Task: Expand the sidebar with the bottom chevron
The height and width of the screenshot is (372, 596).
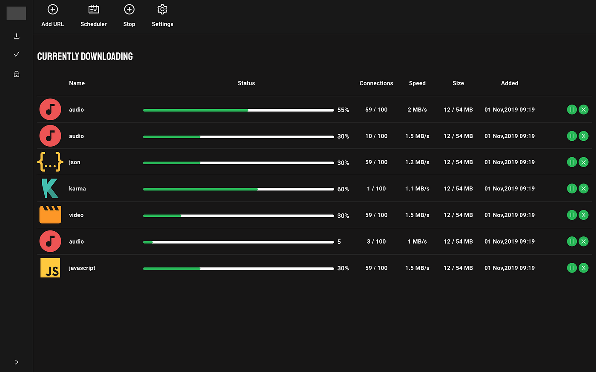Action: click(17, 362)
